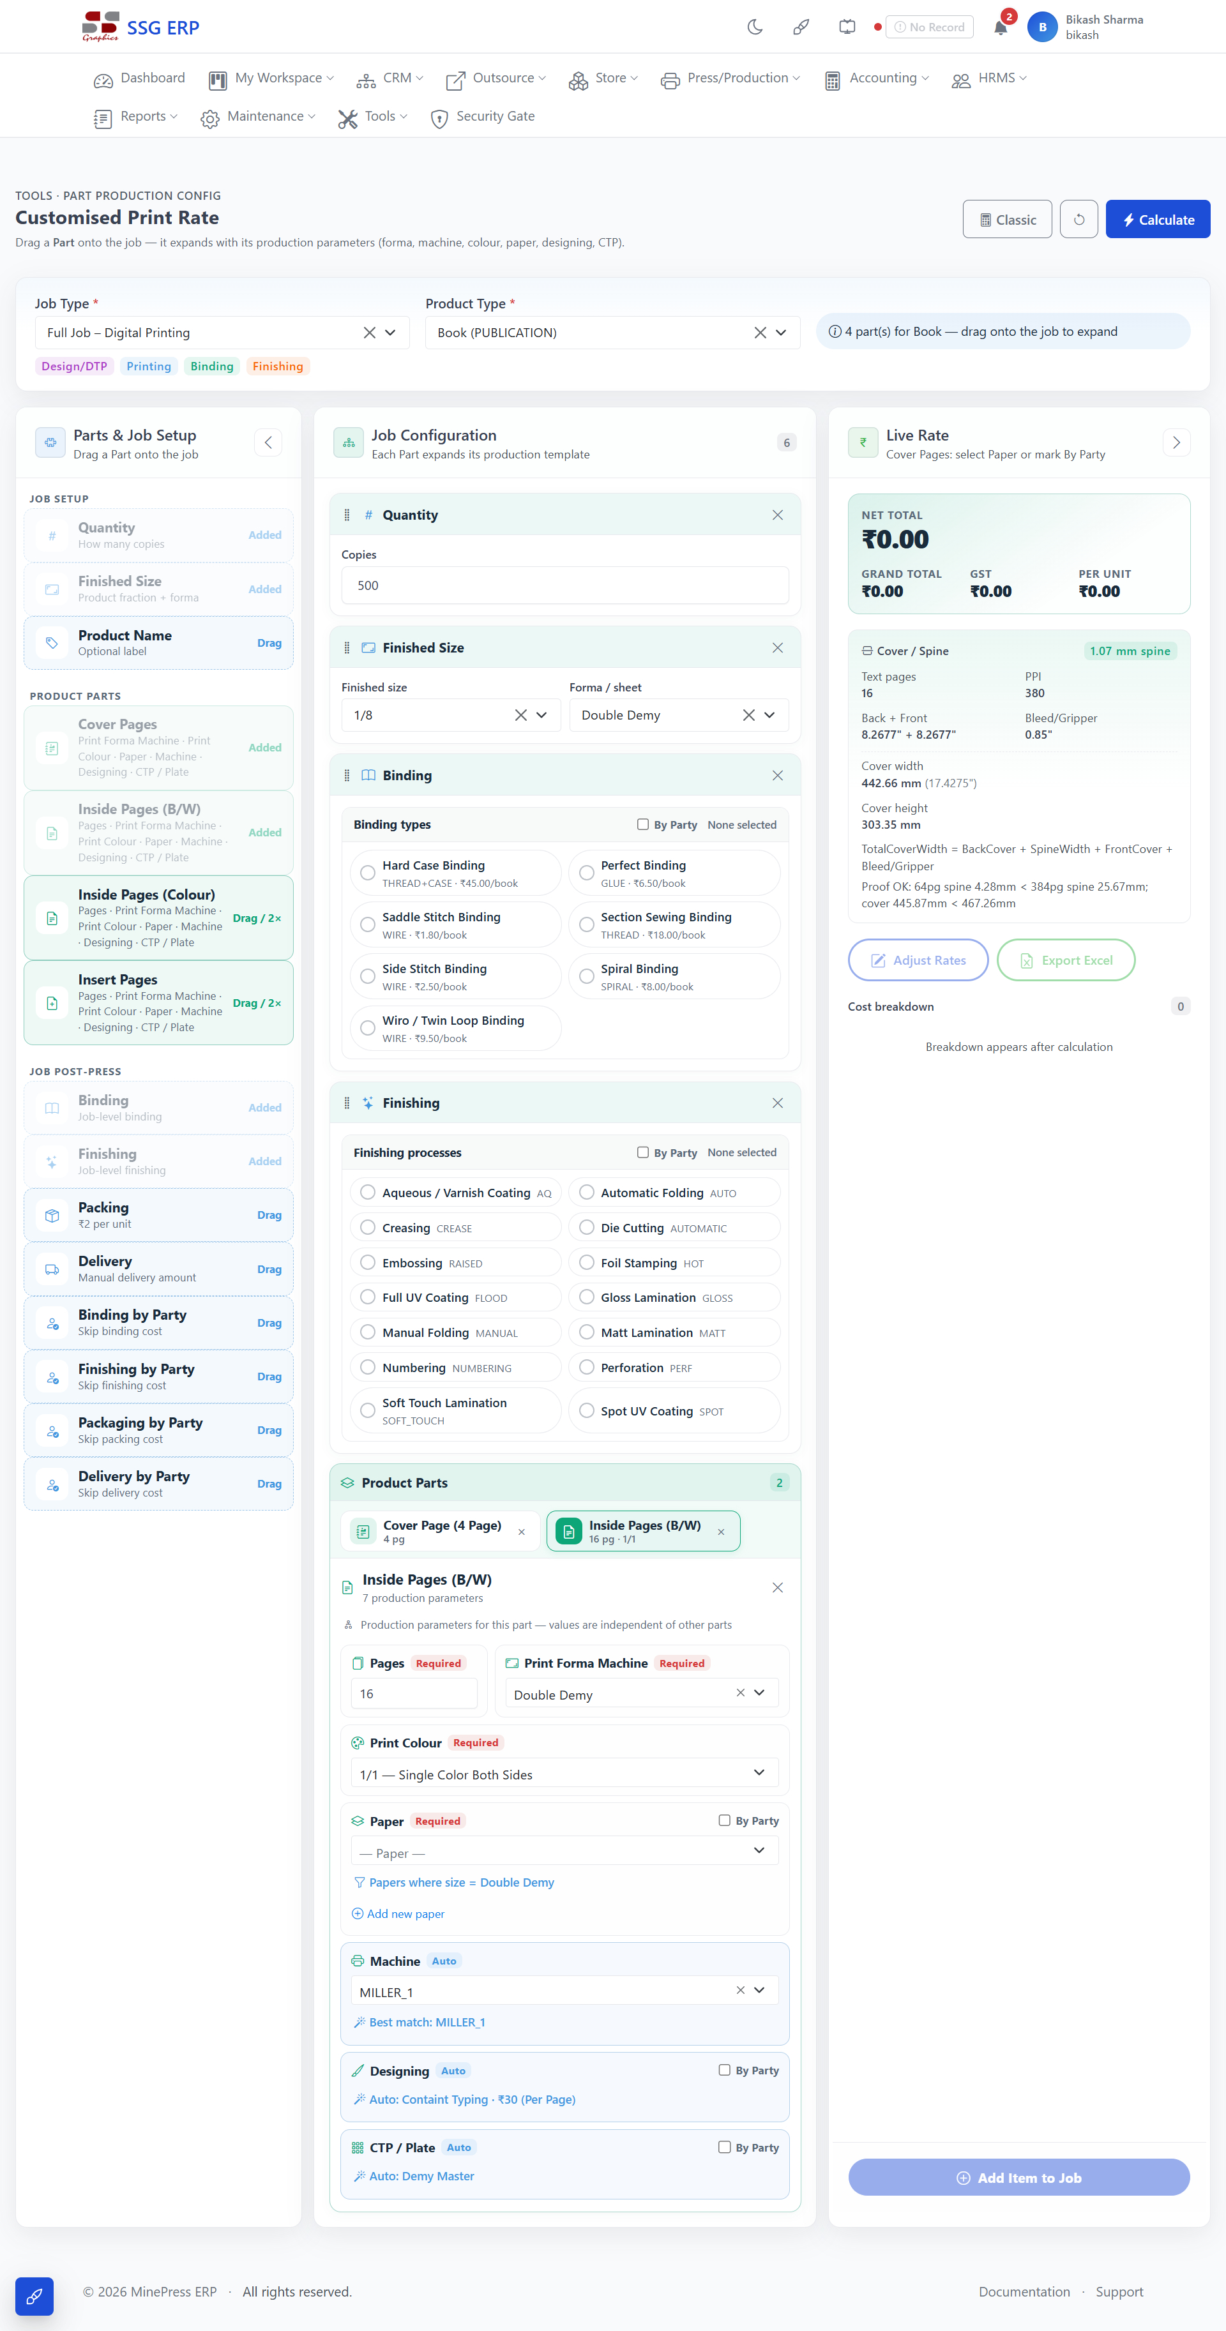Click the Copies input field

[564, 585]
